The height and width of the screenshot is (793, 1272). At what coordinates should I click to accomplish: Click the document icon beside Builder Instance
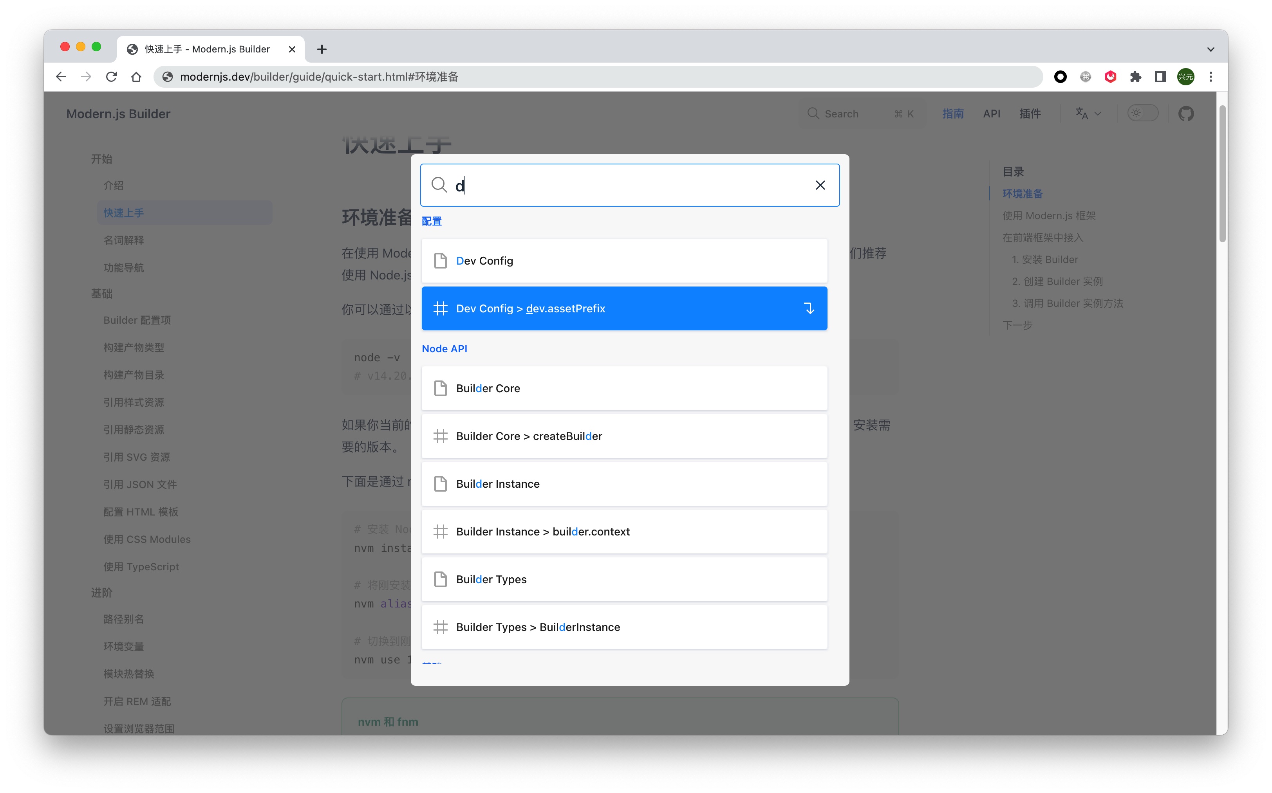(x=440, y=483)
